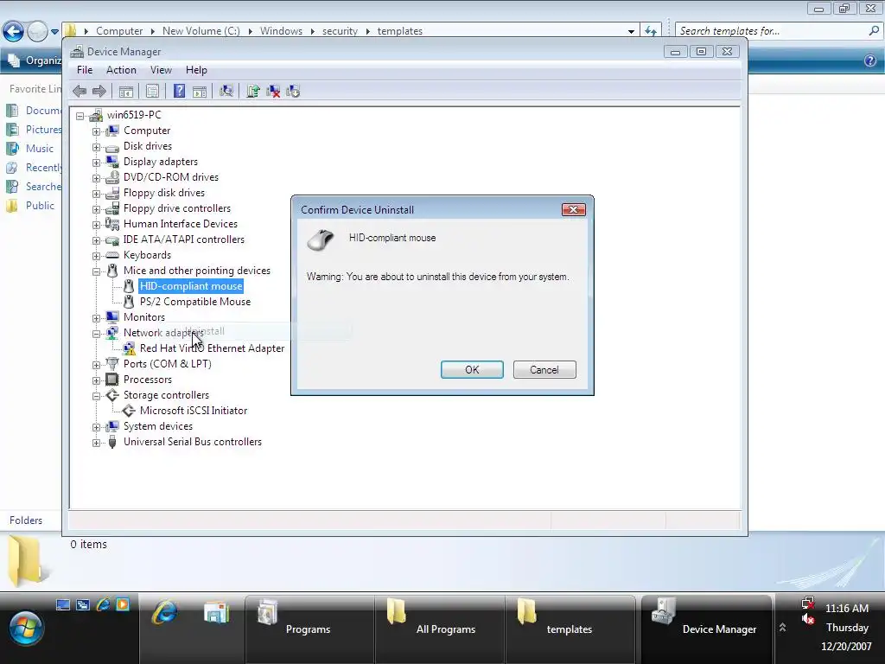Select Floppy drive controllers entry

pyautogui.click(x=177, y=208)
